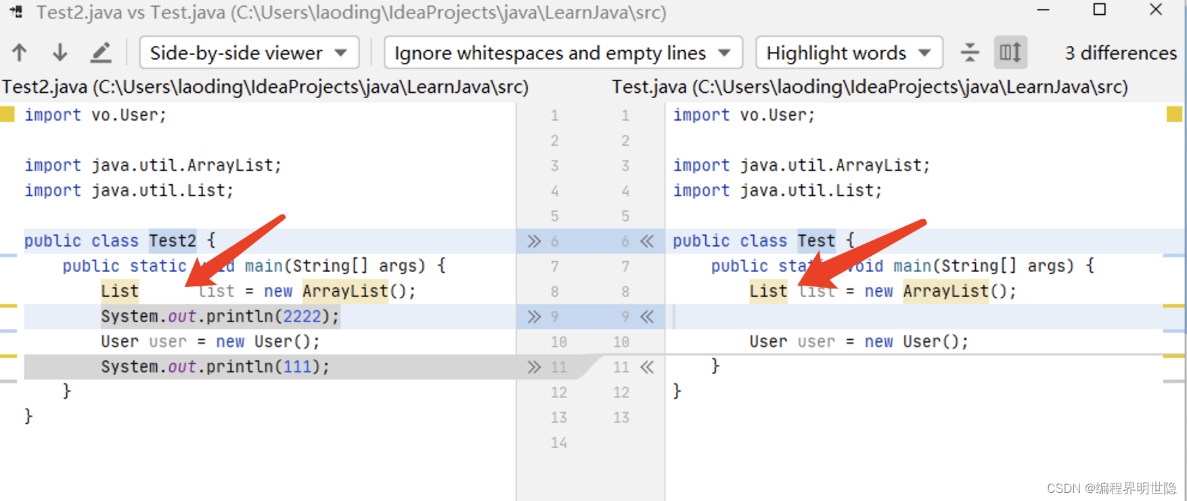This screenshot has height=501, width=1187.
Task: Click yellow inspection marker in left pane
Action: tap(7, 114)
